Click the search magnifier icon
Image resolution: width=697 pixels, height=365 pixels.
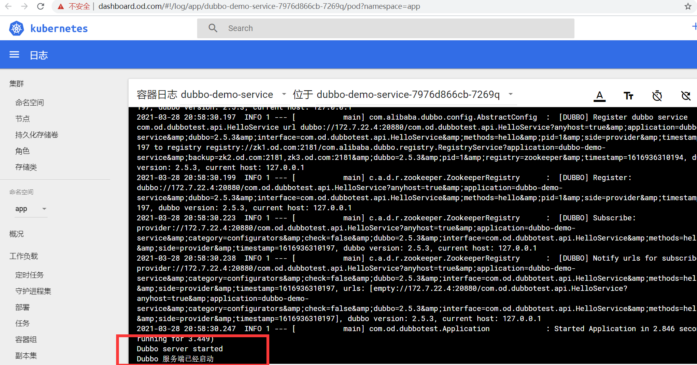point(213,28)
